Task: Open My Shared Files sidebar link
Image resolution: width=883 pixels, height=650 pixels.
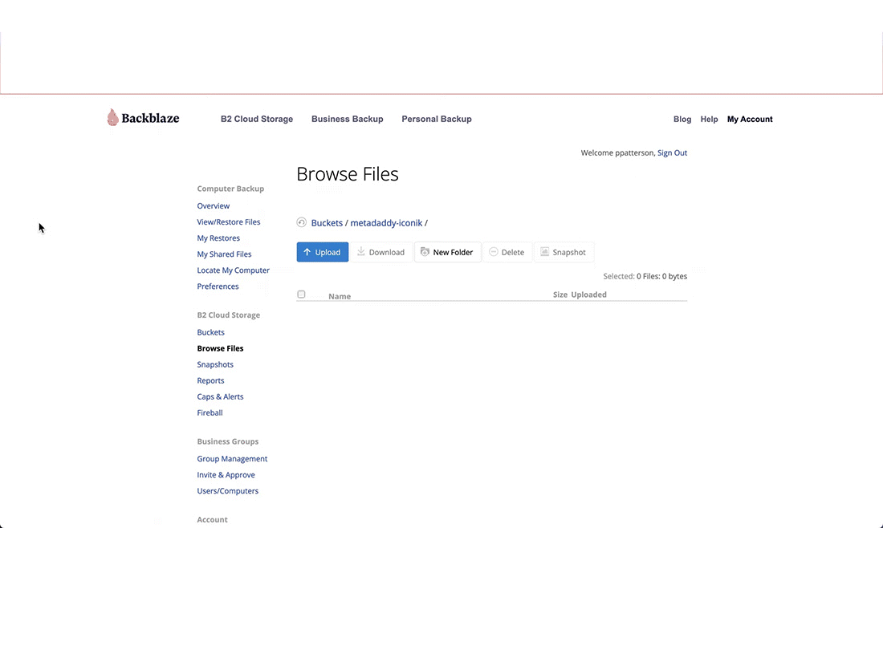Action: pos(224,254)
